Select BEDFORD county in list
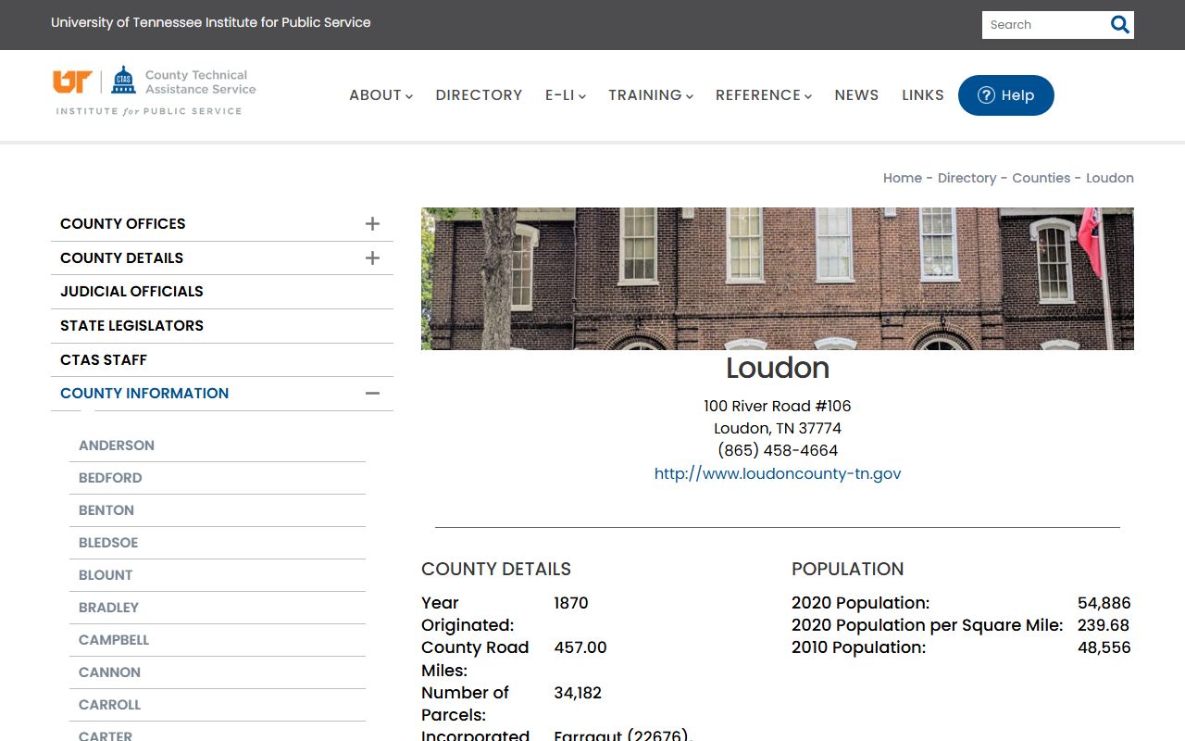This screenshot has width=1185, height=741. point(110,478)
